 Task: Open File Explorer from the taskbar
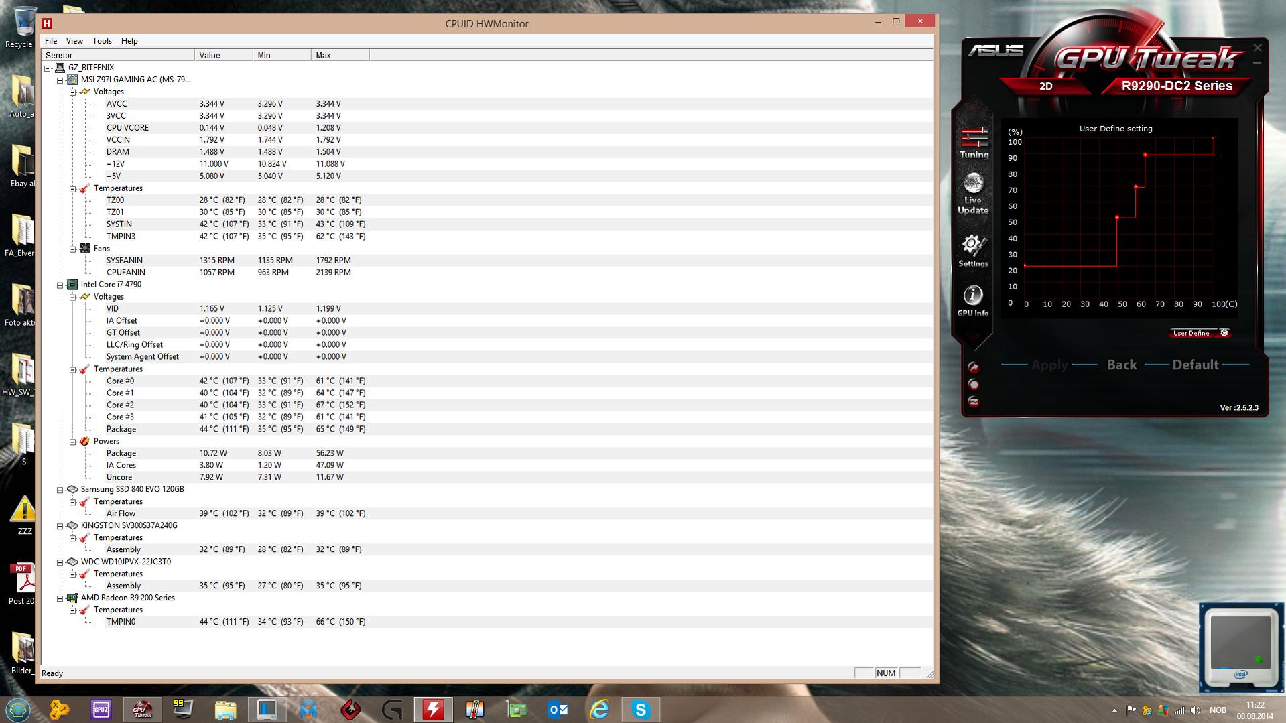click(225, 709)
